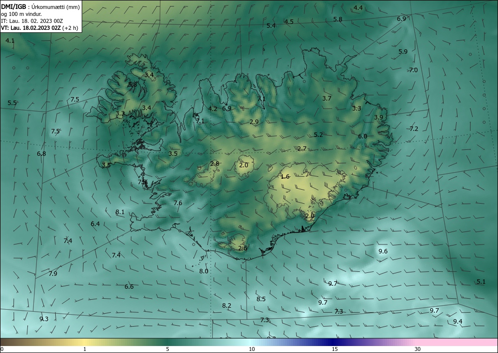Click the map value 7.0
The height and width of the screenshot is (353, 498).
(413, 70)
